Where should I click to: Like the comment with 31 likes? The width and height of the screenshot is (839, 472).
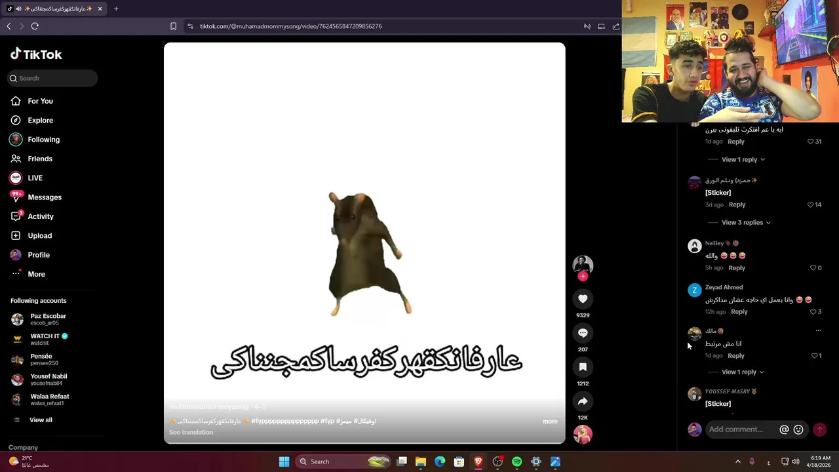(811, 142)
